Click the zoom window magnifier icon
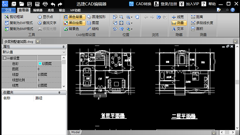Screen dimensions: 240x135 point(121,17)
